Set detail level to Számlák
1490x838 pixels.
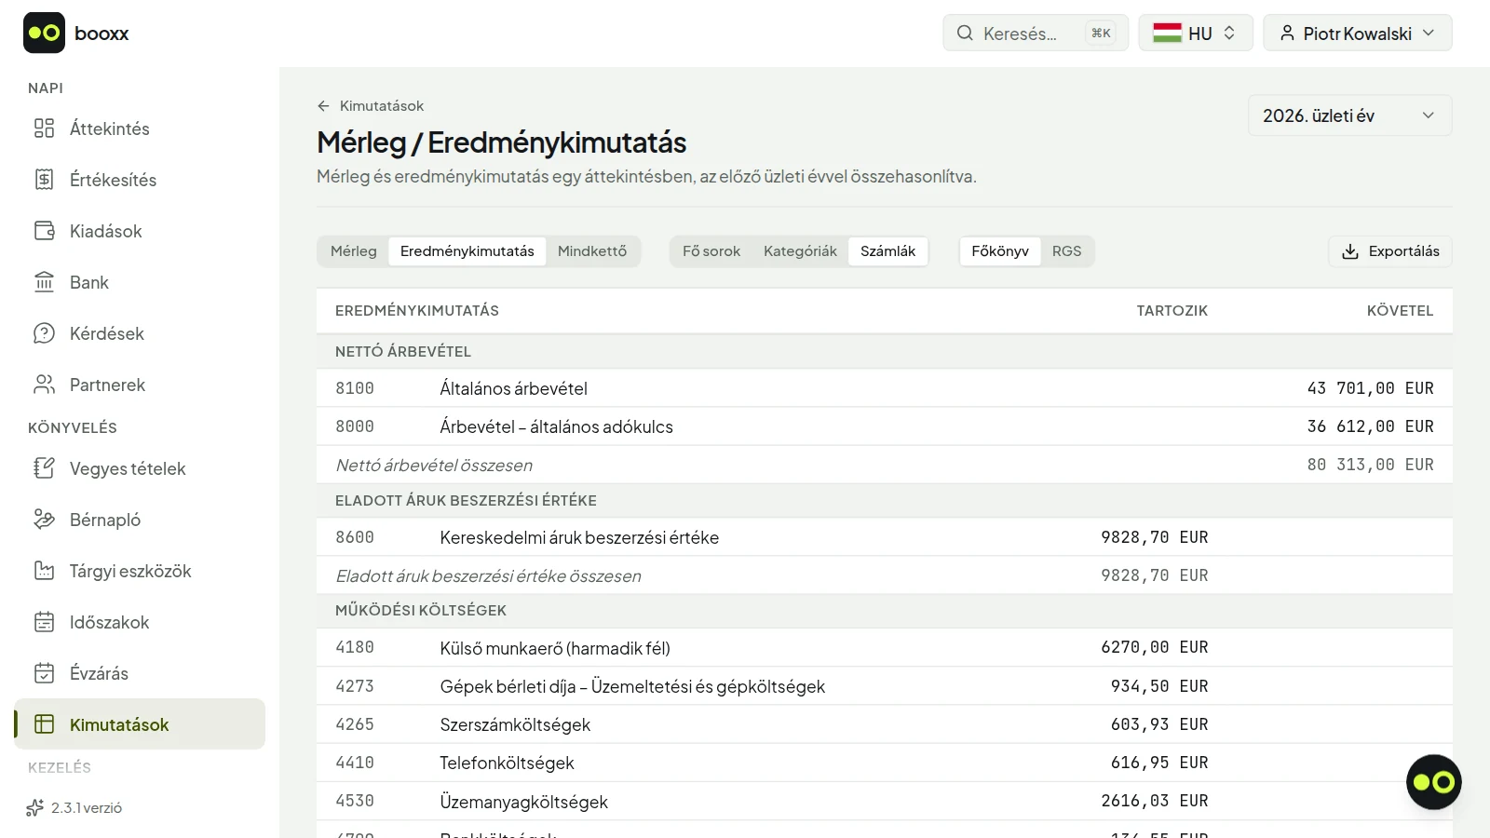pyautogui.click(x=887, y=251)
